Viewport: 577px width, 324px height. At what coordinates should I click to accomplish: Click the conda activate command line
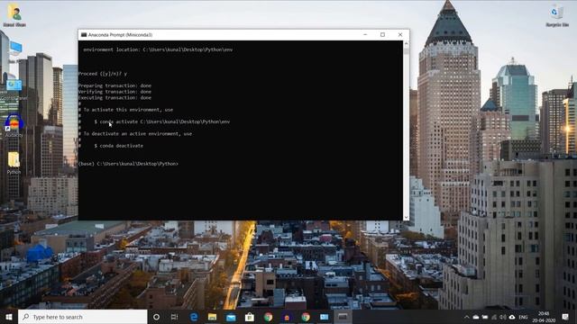[162, 121]
